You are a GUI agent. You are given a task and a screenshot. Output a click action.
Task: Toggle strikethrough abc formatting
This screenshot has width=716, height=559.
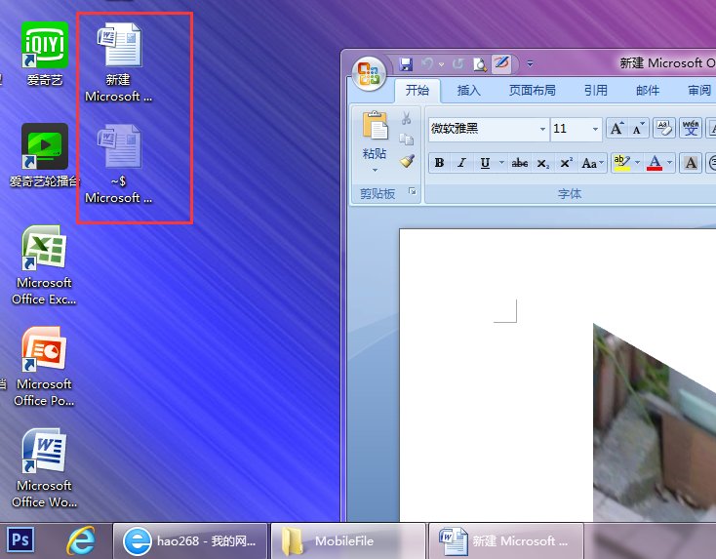pyautogui.click(x=520, y=163)
